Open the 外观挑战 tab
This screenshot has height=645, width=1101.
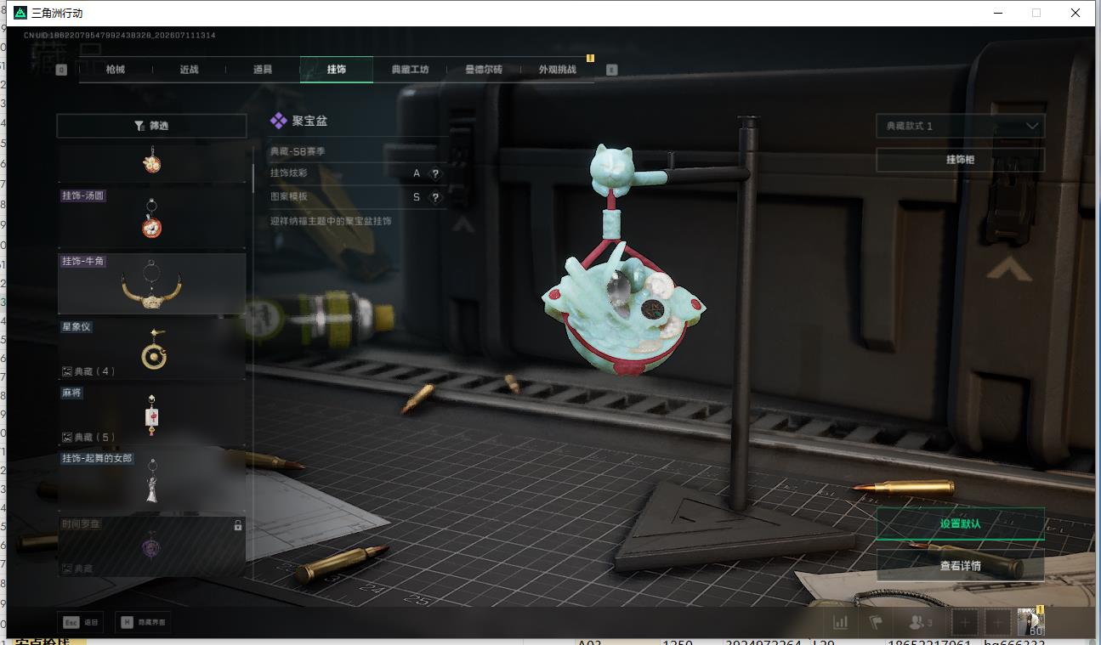557,70
